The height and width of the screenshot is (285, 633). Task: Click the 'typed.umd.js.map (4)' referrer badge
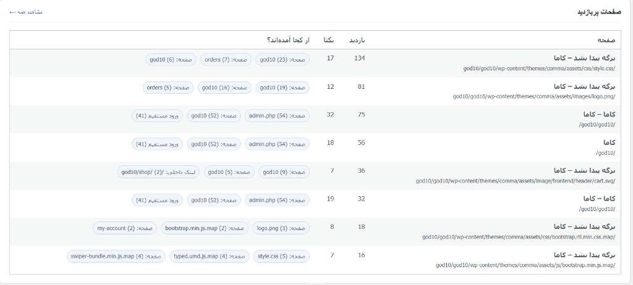click(x=210, y=257)
